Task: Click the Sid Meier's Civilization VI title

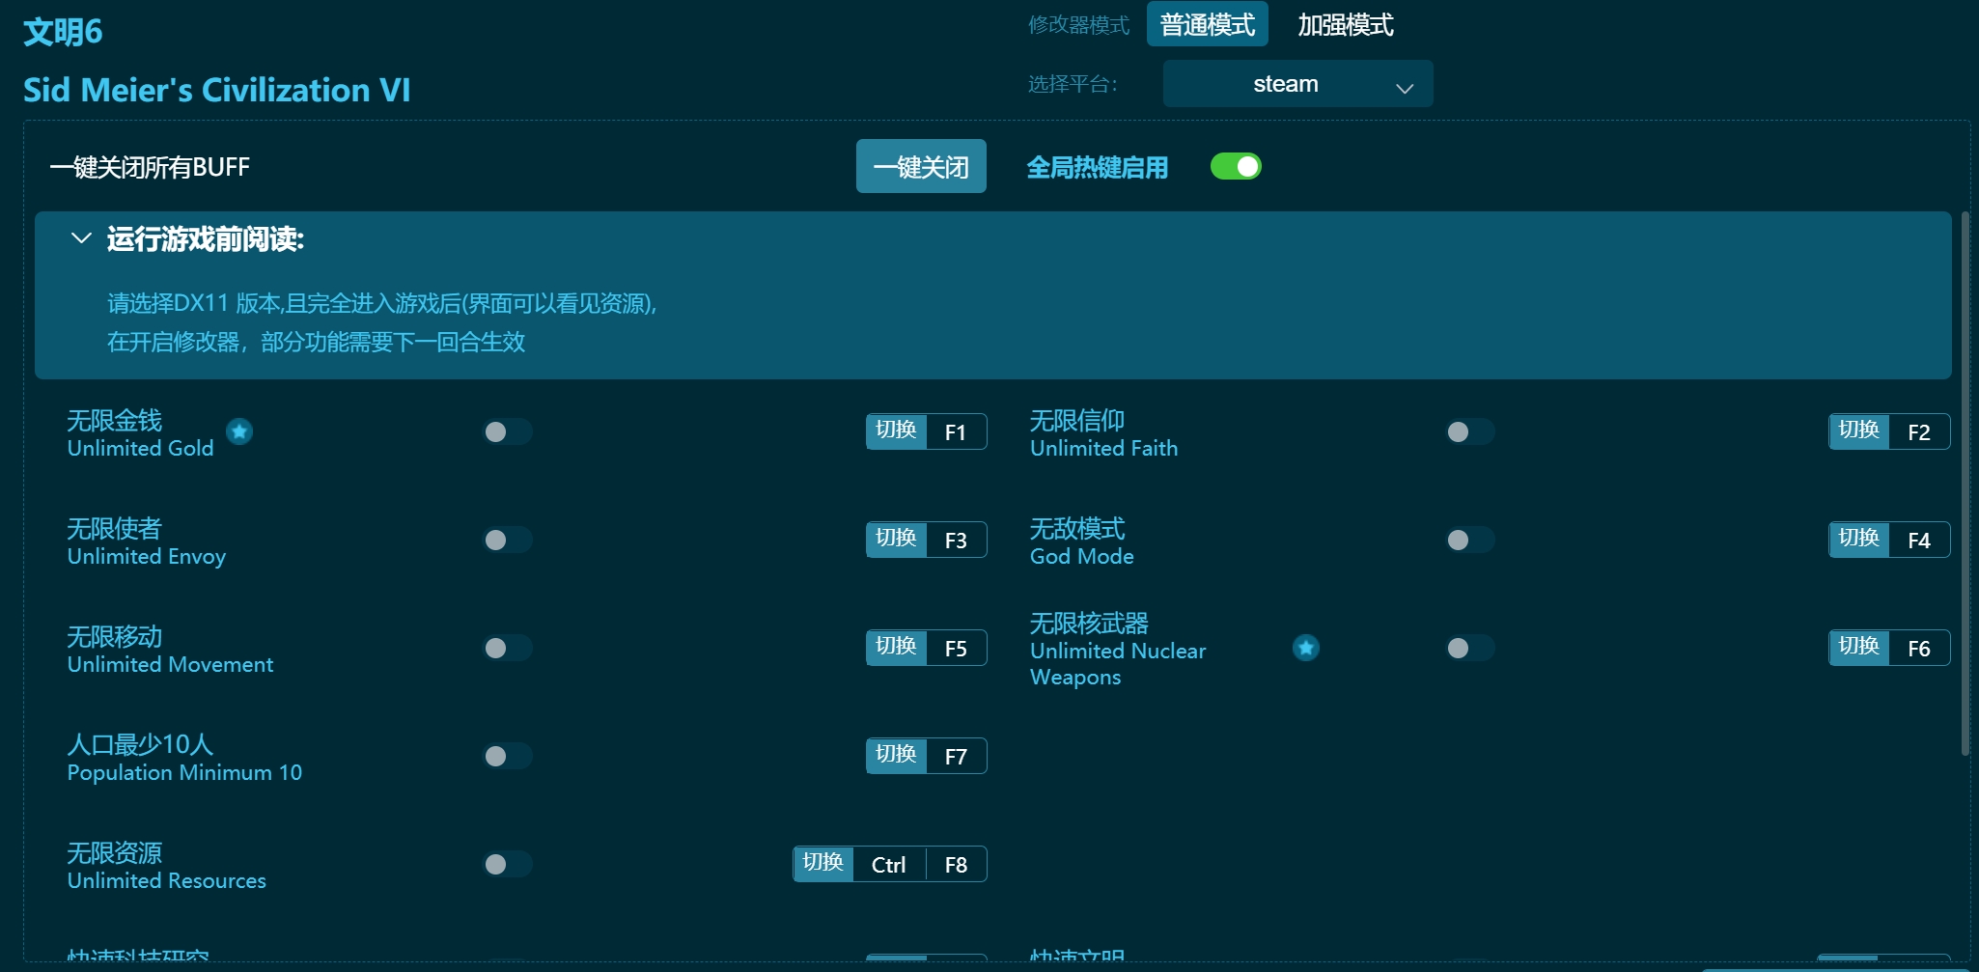Action: click(216, 90)
